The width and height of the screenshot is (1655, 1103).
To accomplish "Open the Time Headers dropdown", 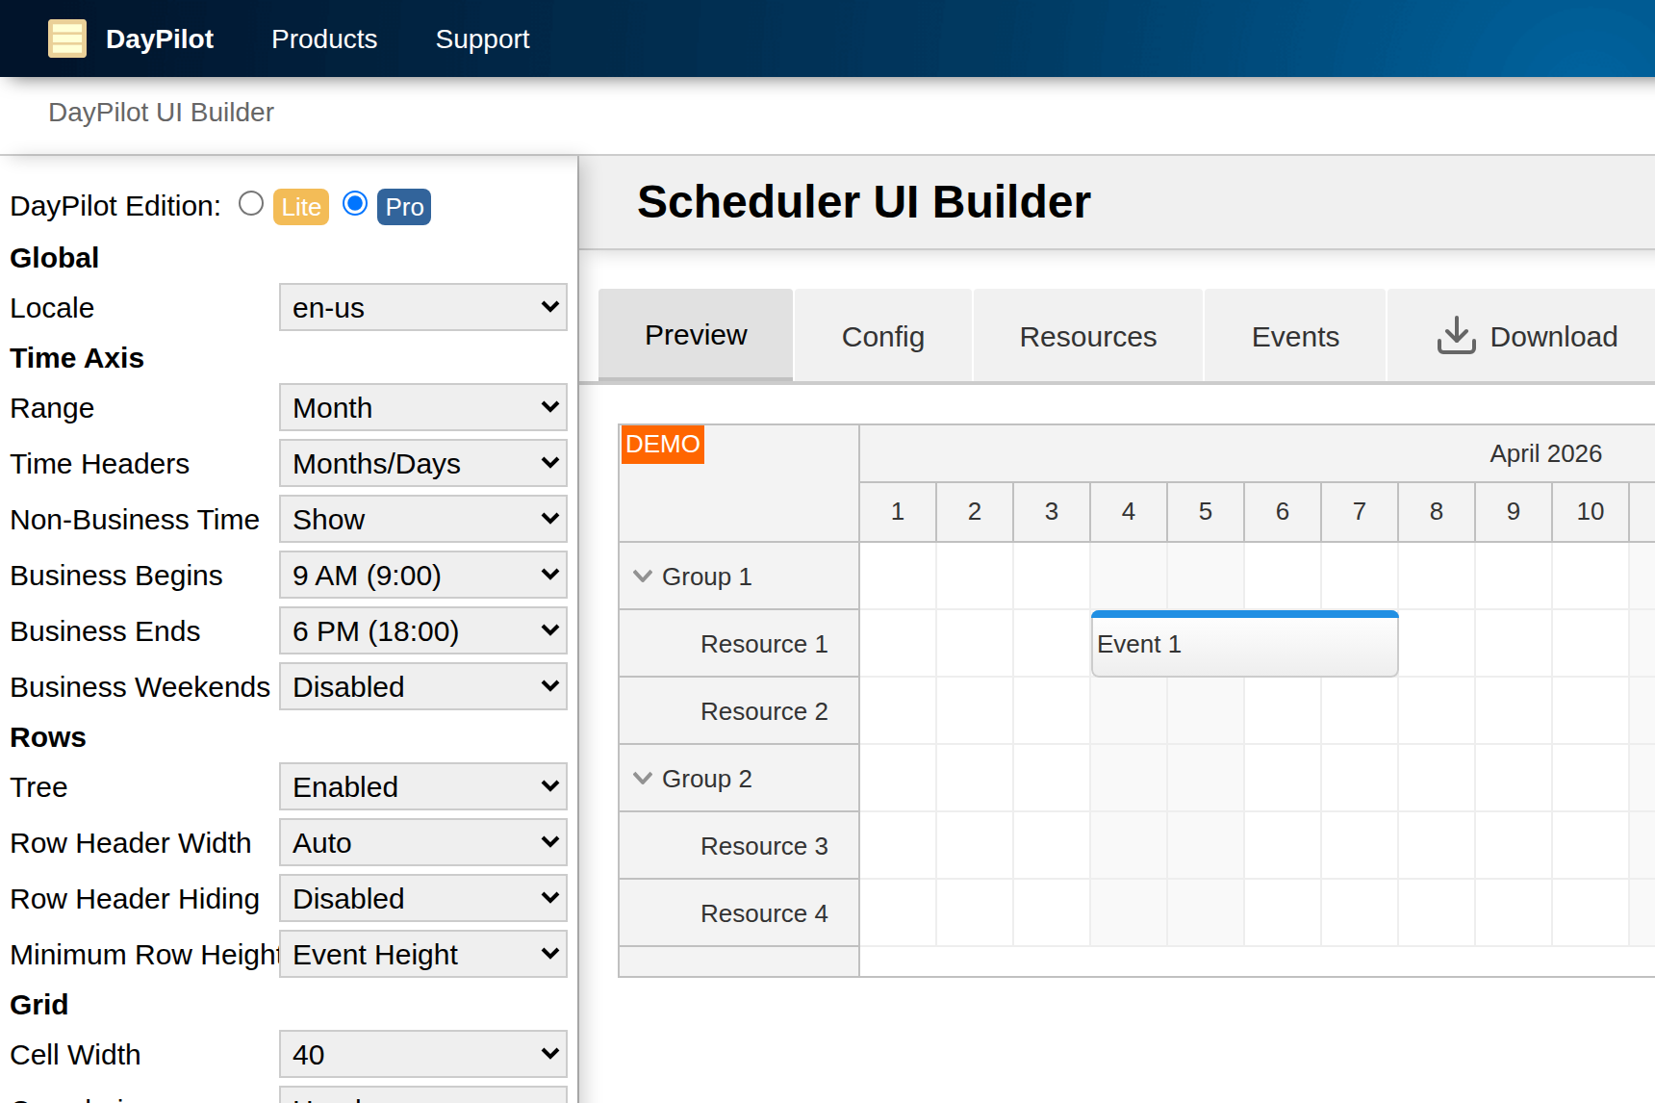I will (x=422, y=463).
